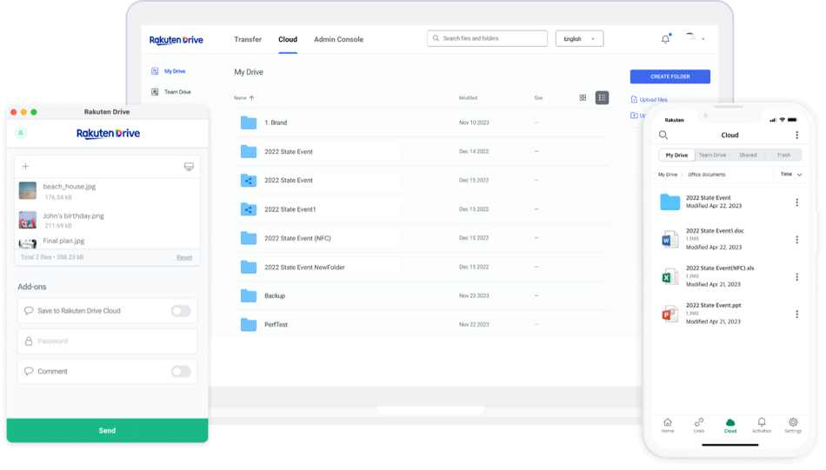Screen dimensions: 826x470
Task: Switch to list view in My Drive
Action: click(x=603, y=98)
